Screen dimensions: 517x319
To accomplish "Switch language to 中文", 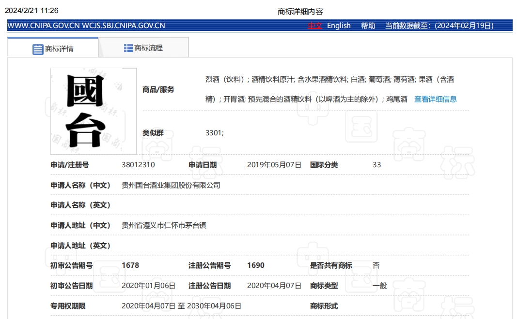I will (x=315, y=26).
